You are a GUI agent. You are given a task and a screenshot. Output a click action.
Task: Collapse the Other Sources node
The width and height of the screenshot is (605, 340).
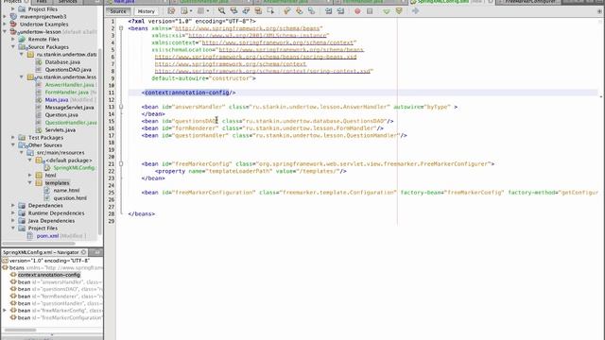point(13,144)
